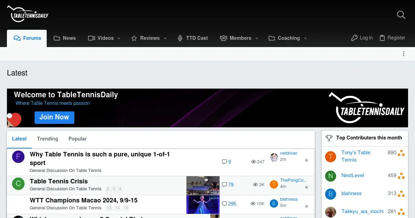Screen dimensions: 415x218
Task: Jump to latest post in Why Table Tennis thread
Action: tap(306, 161)
